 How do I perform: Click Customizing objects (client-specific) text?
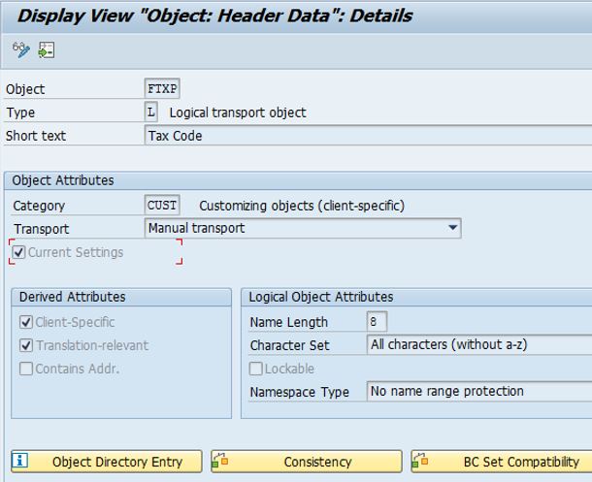[302, 206]
